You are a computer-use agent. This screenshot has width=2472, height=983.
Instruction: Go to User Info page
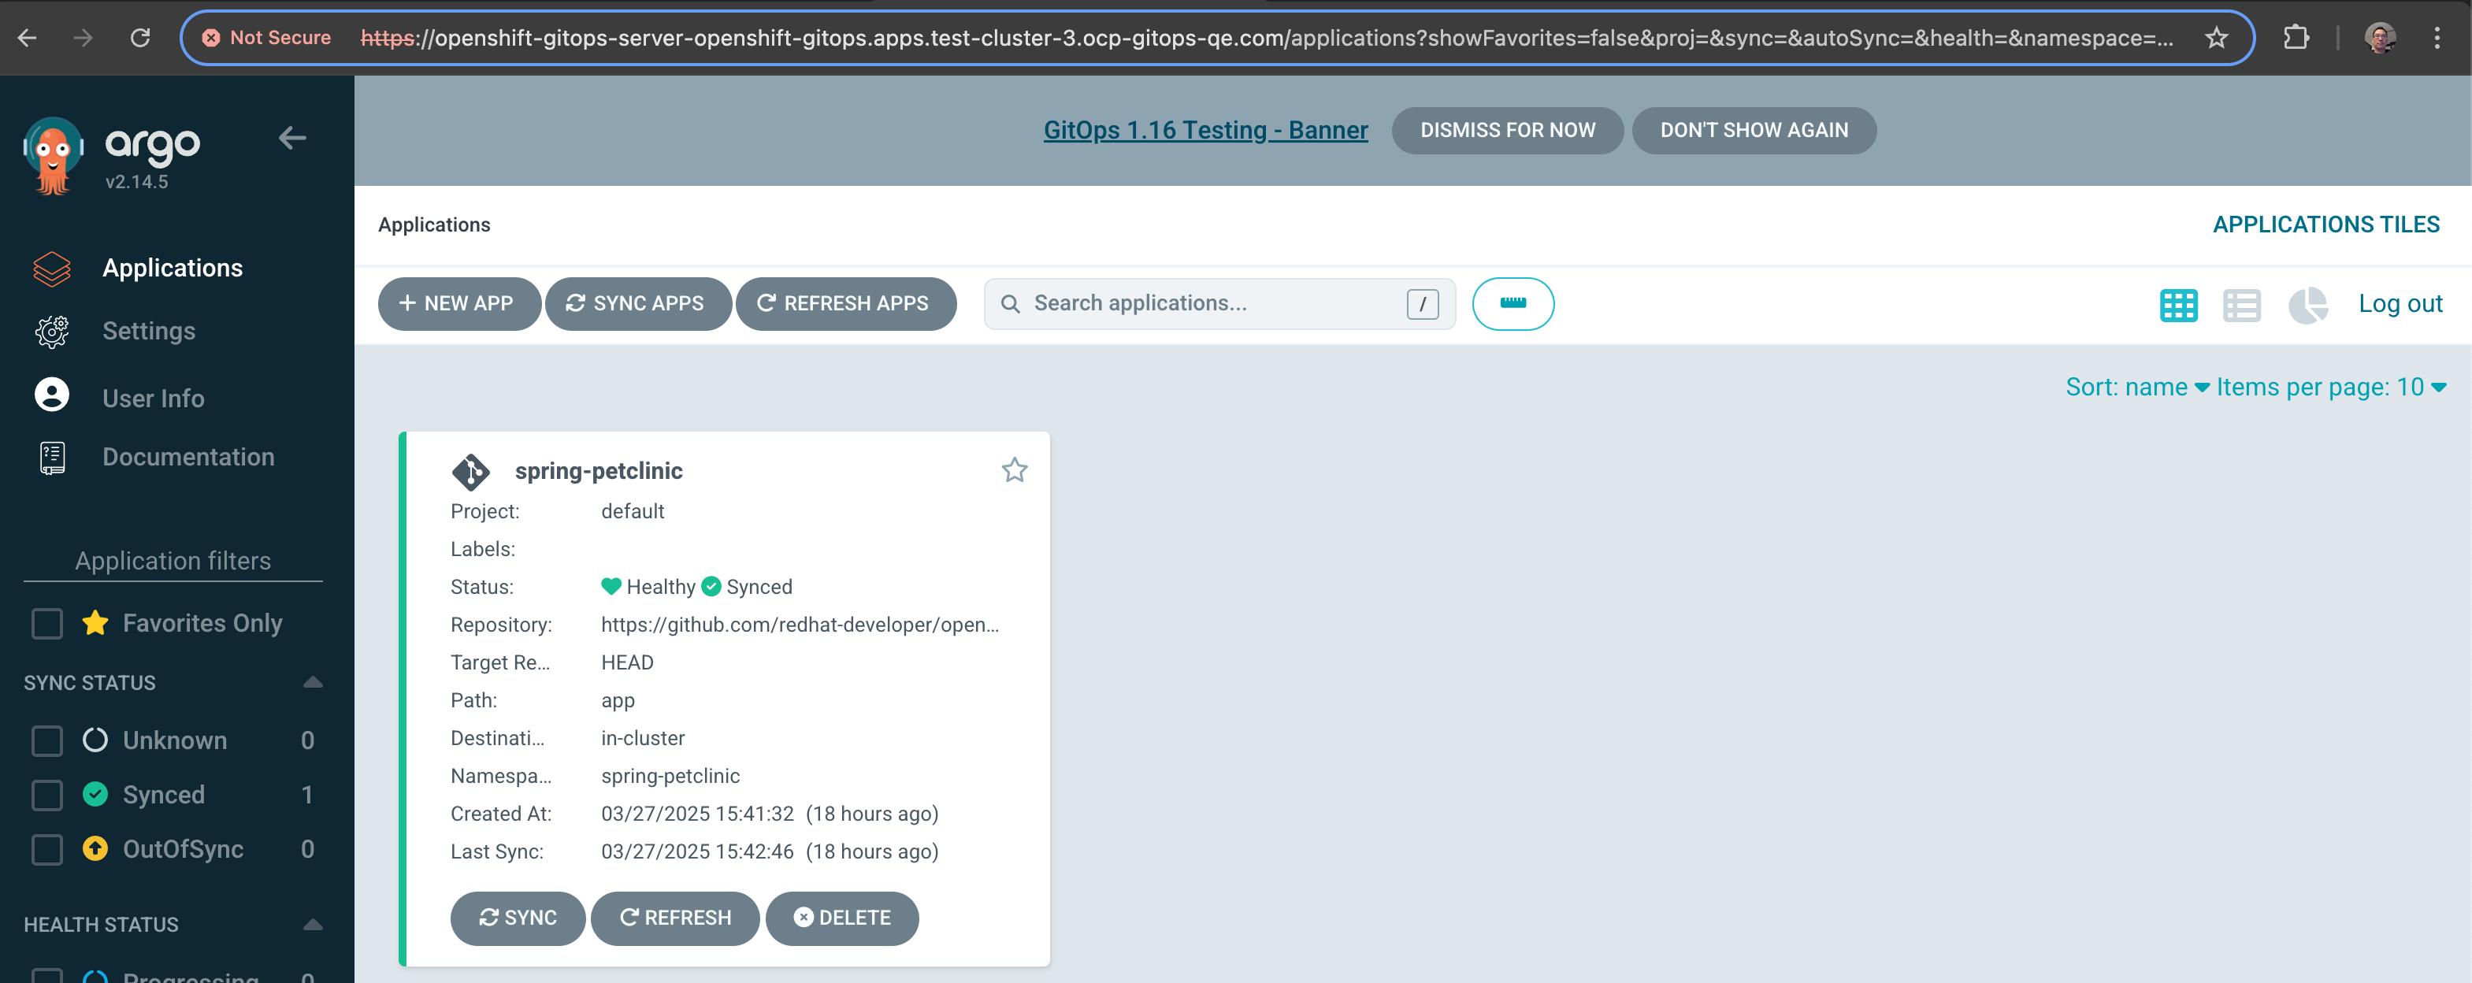153,398
